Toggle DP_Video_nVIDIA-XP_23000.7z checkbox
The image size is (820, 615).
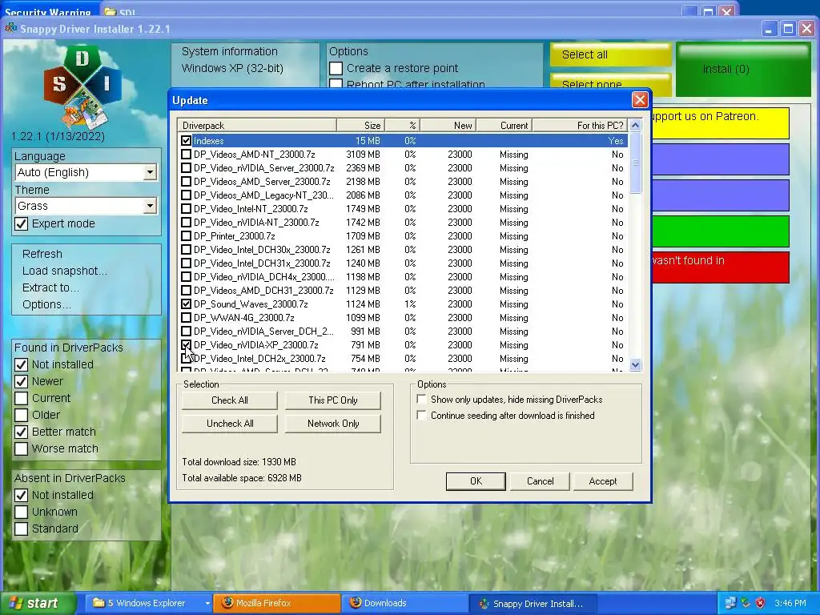click(x=186, y=344)
